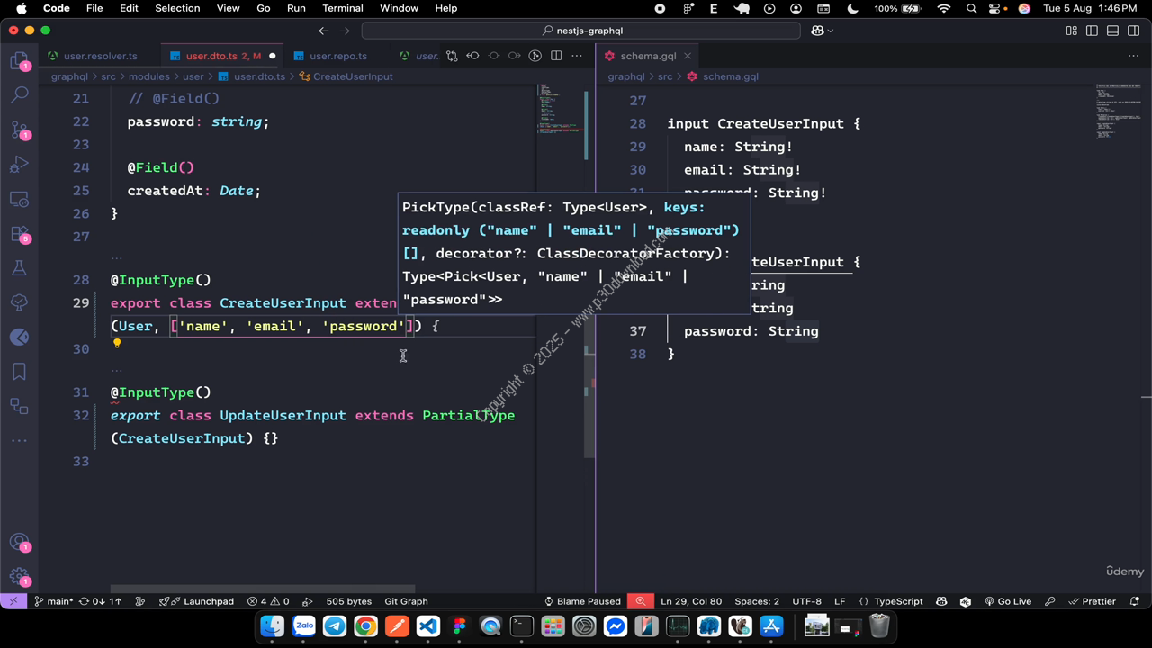Switch to the user.resolver.ts tab
Viewport: 1152px width, 648px height.
pos(100,56)
